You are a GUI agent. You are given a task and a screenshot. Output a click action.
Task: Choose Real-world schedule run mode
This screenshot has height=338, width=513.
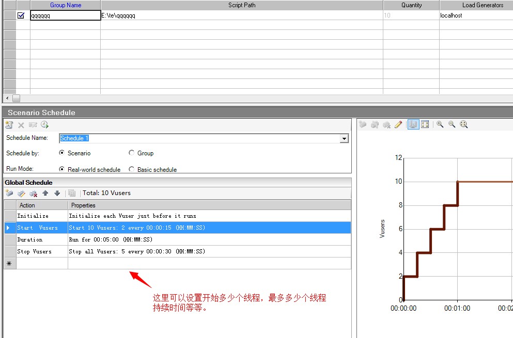pos(61,169)
